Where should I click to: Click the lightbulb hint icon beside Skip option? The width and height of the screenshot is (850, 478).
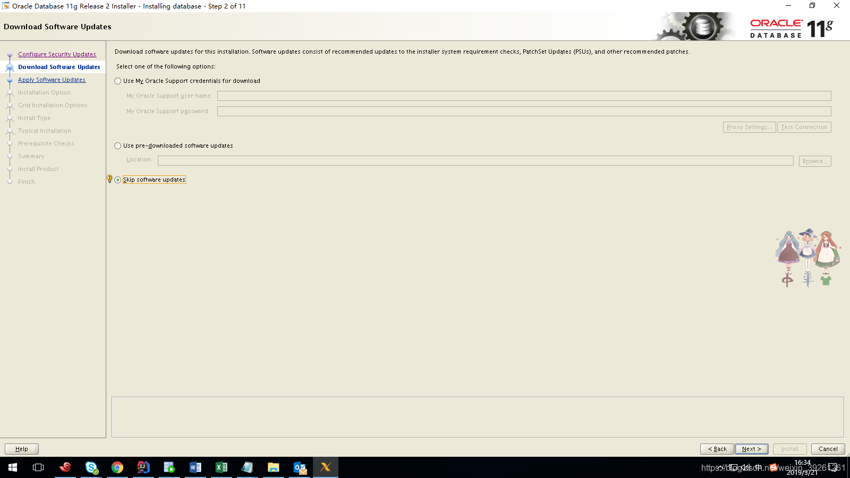point(109,179)
